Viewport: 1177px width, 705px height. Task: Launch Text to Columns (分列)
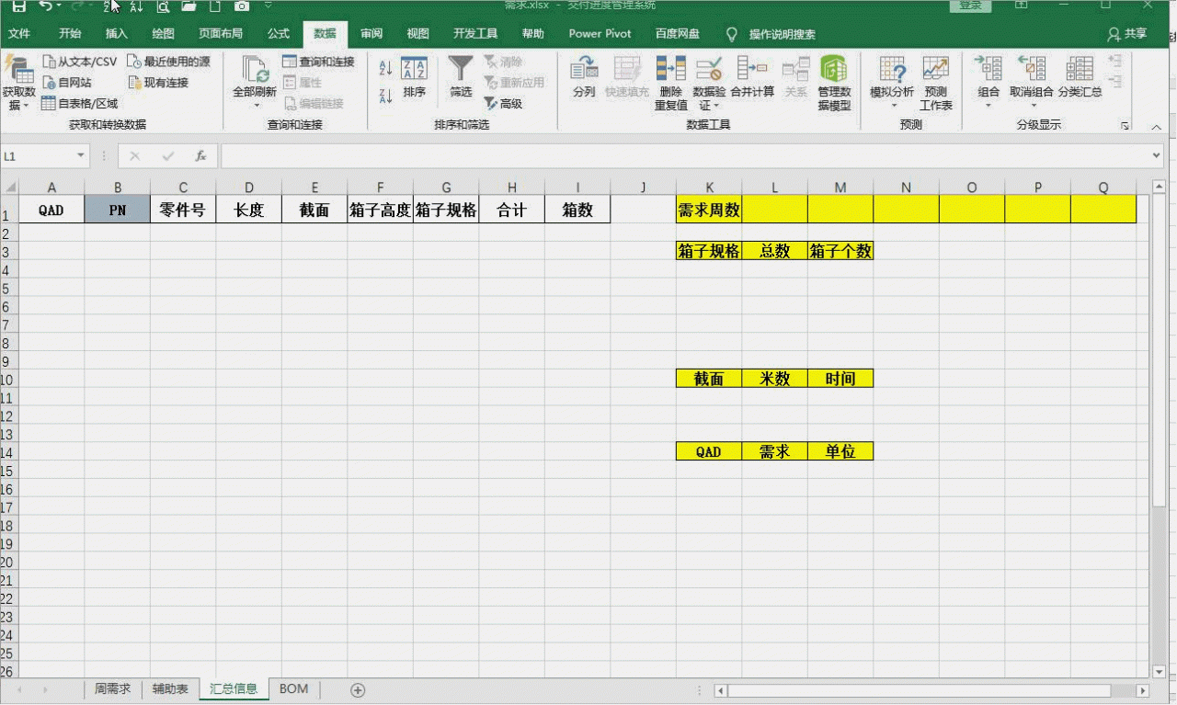click(x=584, y=78)
